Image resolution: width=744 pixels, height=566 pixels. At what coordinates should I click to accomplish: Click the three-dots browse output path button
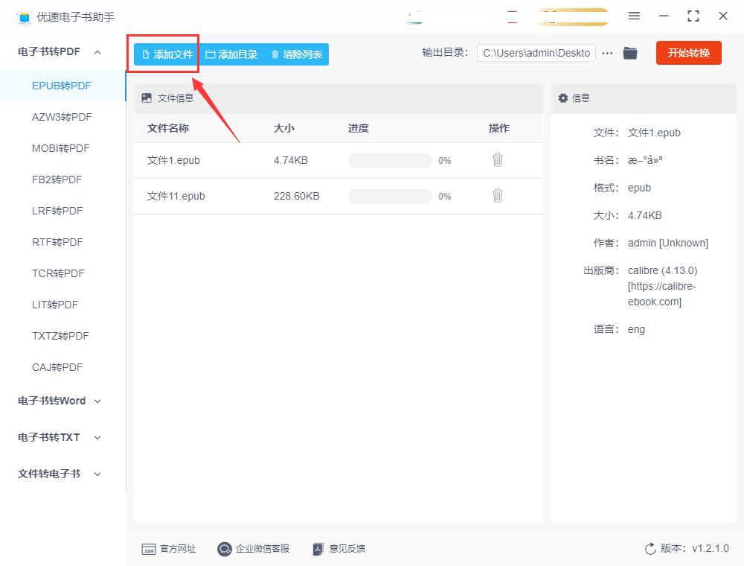pyautogui.click(x=607, y=53)
